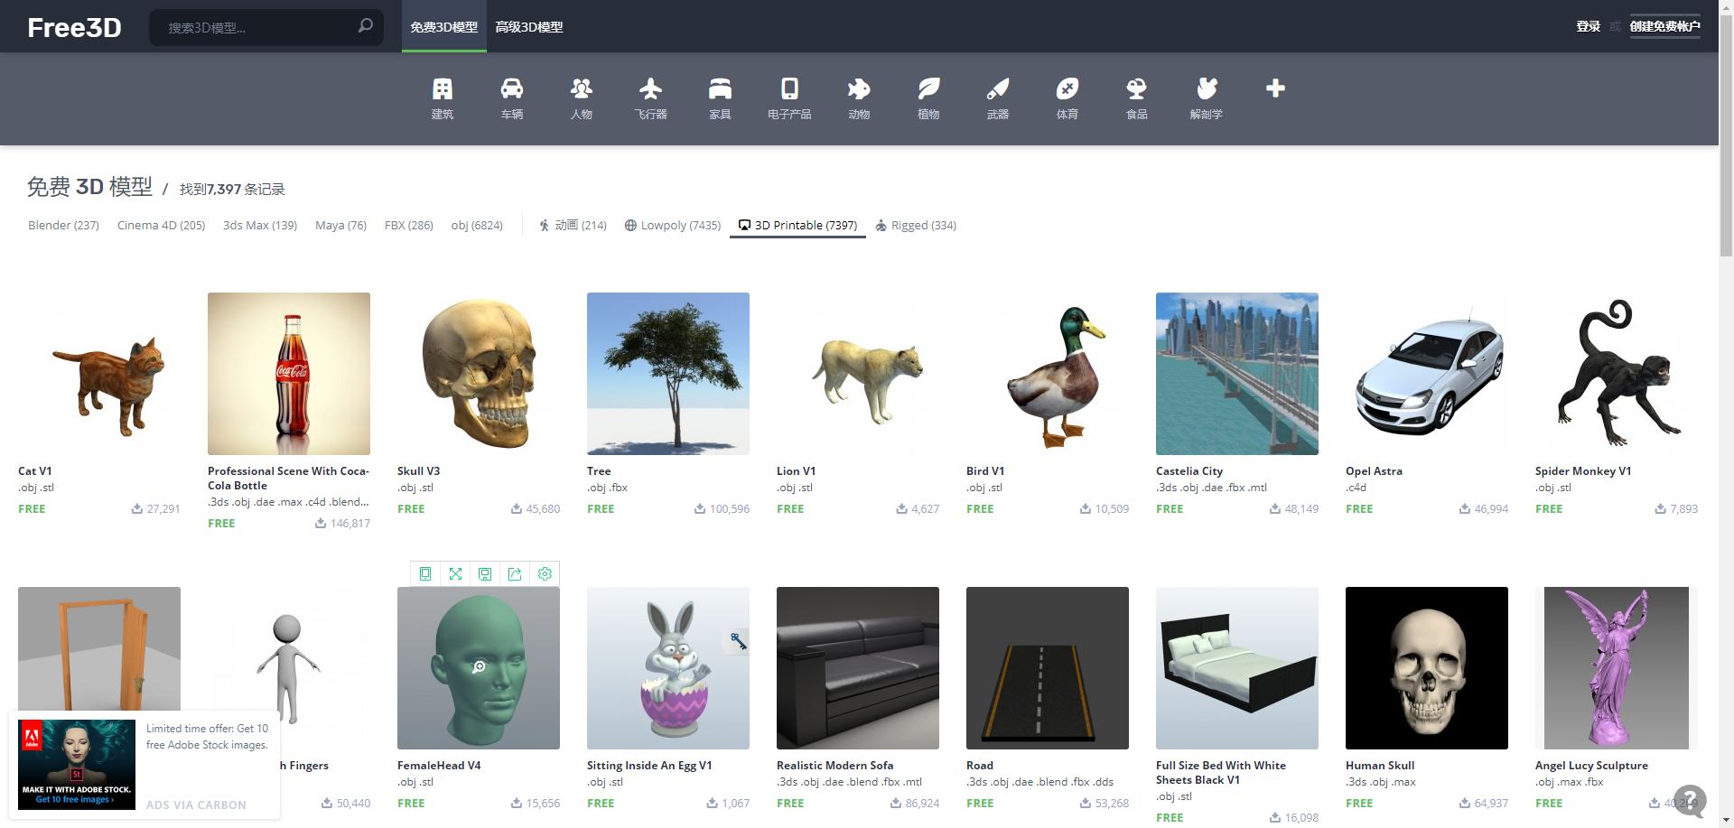The width and height of the screenshot is (1734, 828).
Task: Click the 创建免费帐户 sign-up button
Action: pos(1664,26)
